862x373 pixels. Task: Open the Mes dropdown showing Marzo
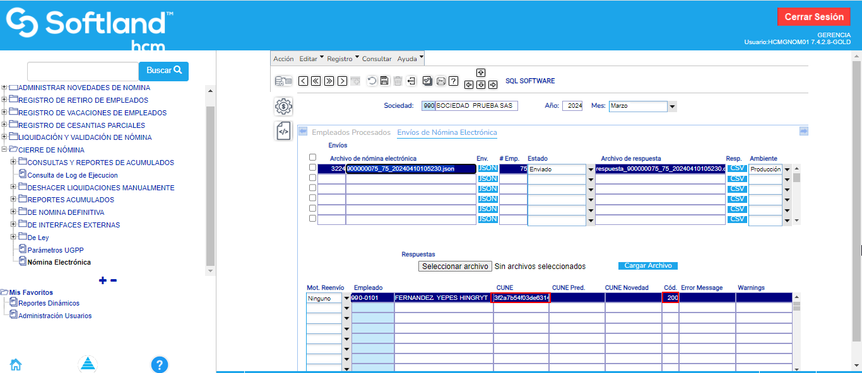point(672,106)
